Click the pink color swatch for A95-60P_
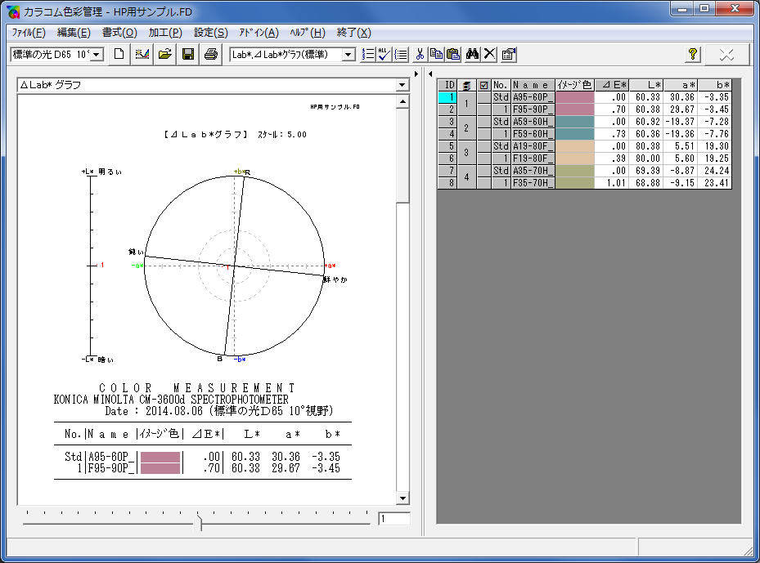 (574, 97)
